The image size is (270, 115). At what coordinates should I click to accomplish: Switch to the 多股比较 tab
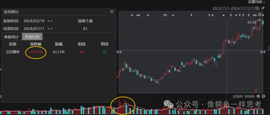tap(32, 37)
